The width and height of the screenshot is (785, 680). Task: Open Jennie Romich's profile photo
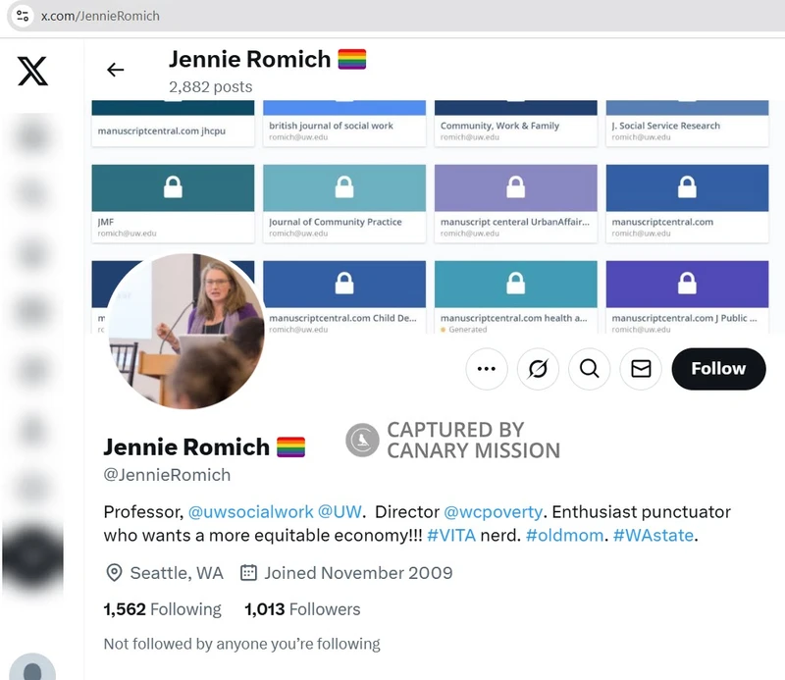(186, 331)
